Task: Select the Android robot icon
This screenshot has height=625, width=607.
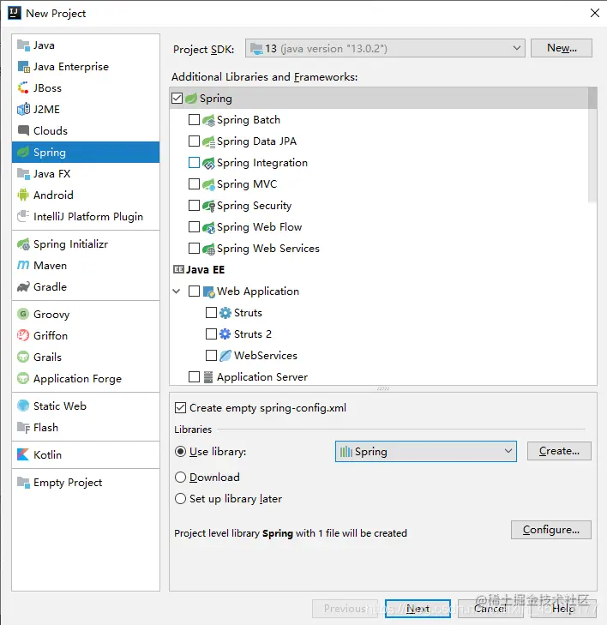Action: [23, 195]
